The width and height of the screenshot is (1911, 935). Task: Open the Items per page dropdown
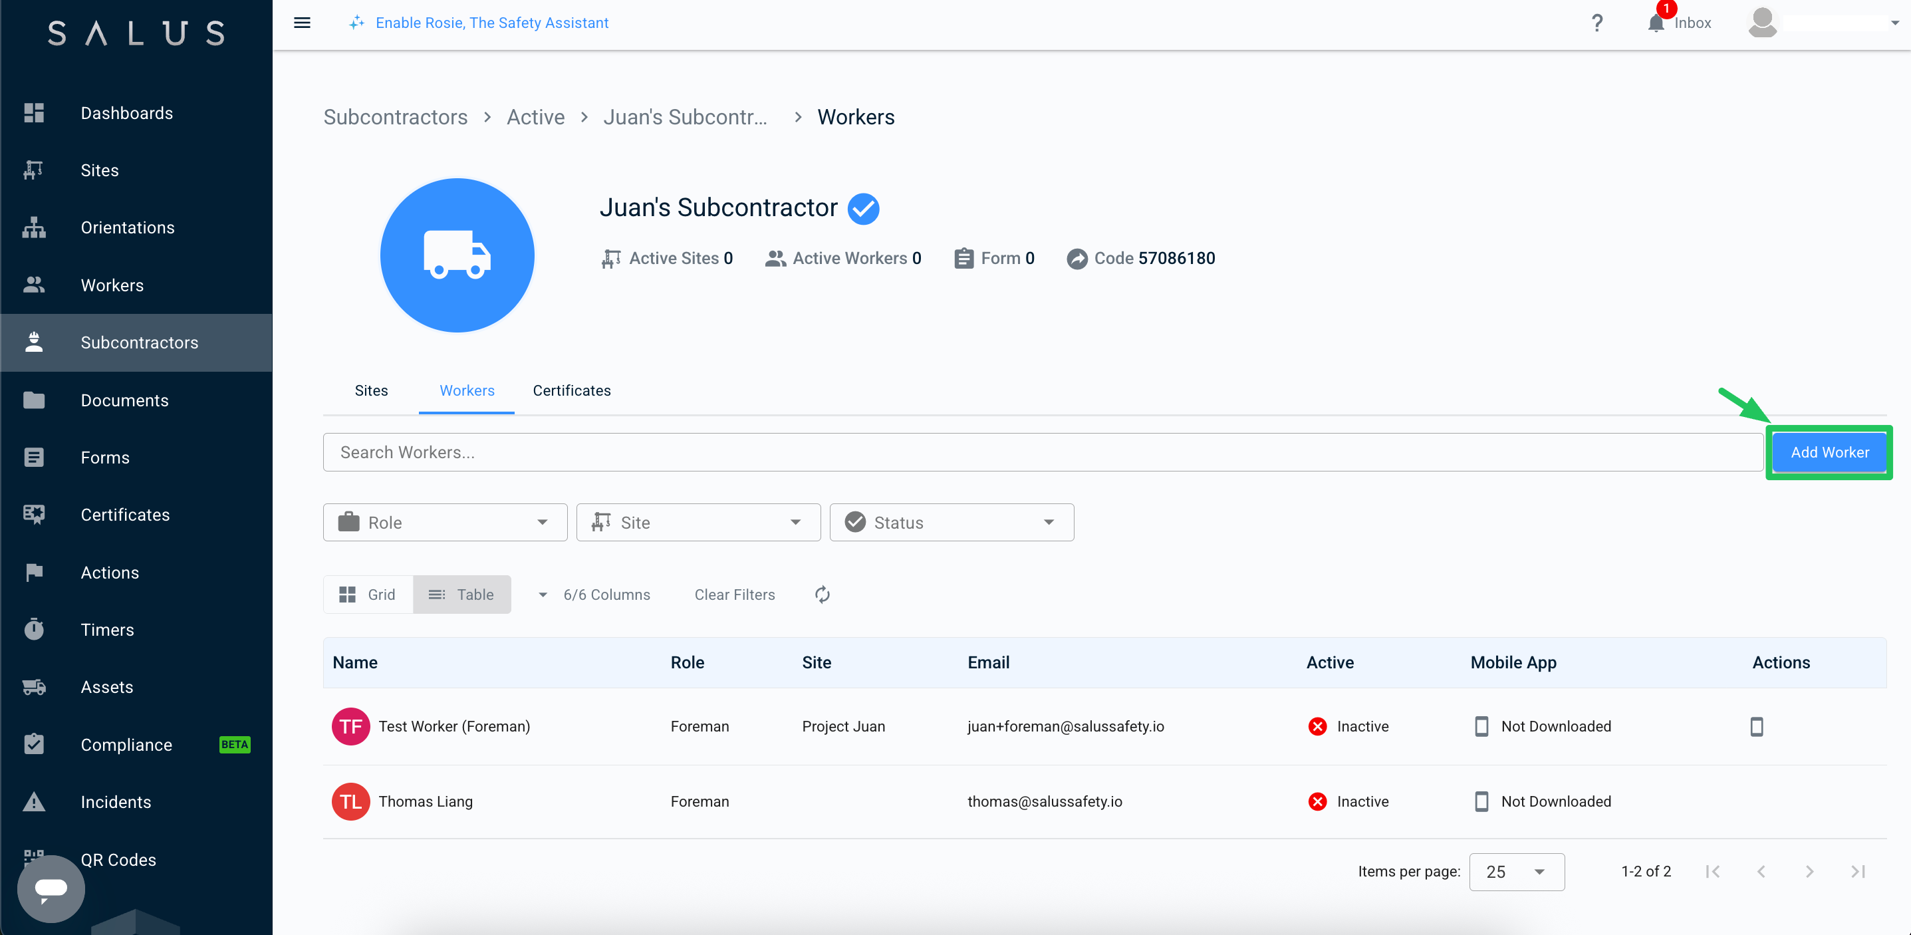point(1516,871)
